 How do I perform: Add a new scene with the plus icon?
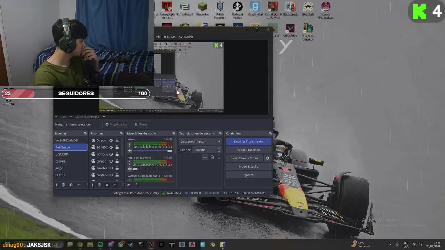pos(56,185)
